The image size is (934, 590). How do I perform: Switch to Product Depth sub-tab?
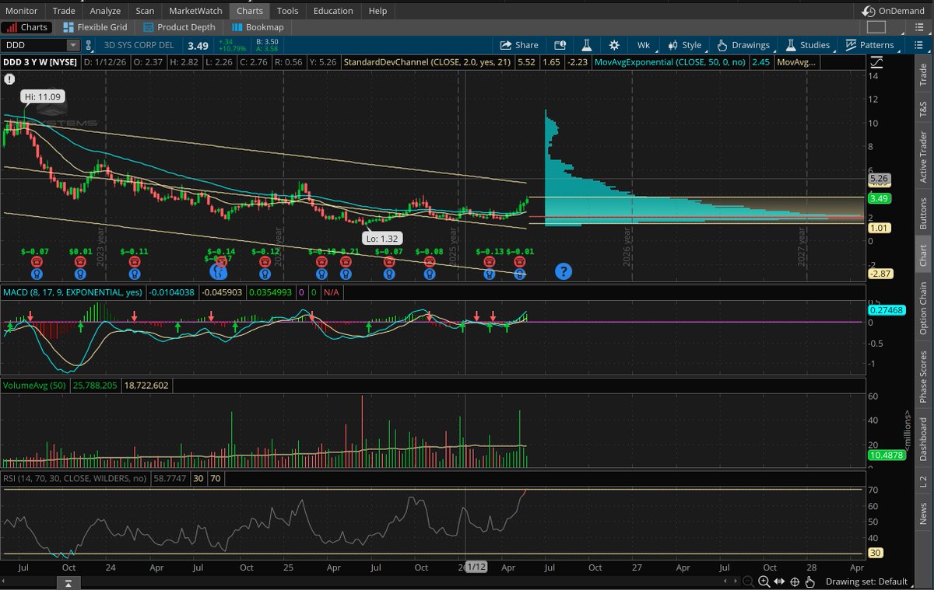pos(179,27)
